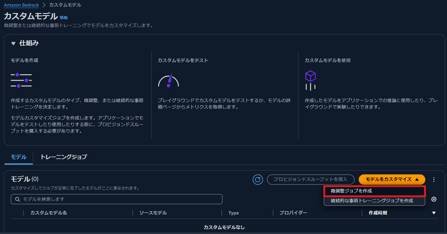The width and height of the screenshot is (447, 234).
Task: Click the 情報 help link
Action: 64,17
